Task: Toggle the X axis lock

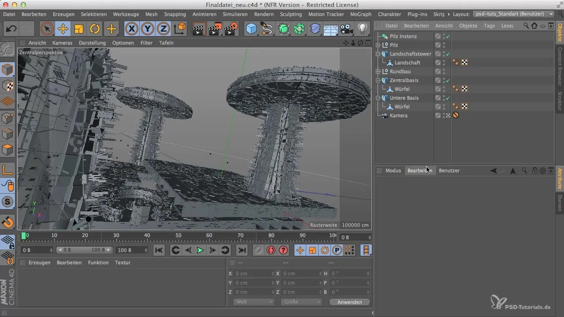Action: [131, 29]
